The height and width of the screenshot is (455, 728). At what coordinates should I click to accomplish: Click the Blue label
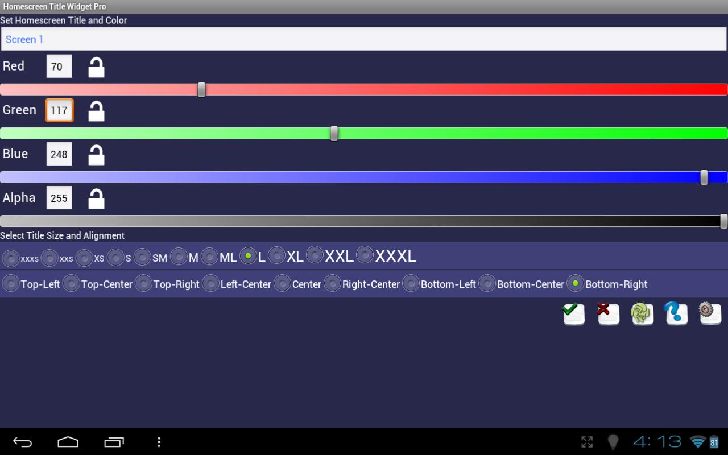point(15,154)
